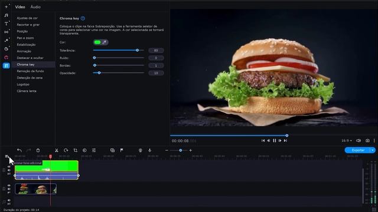Skip to start of preview
378x212 pixels.
pyautogui.click(x=263, y=141)
